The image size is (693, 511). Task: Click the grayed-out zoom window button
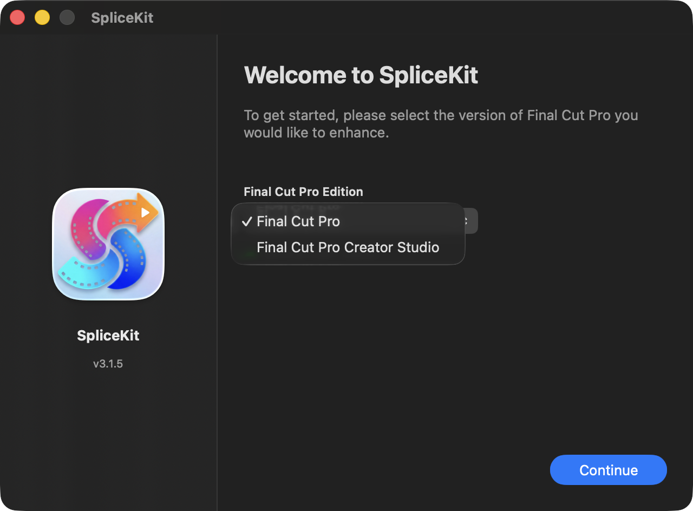(67, 17)
